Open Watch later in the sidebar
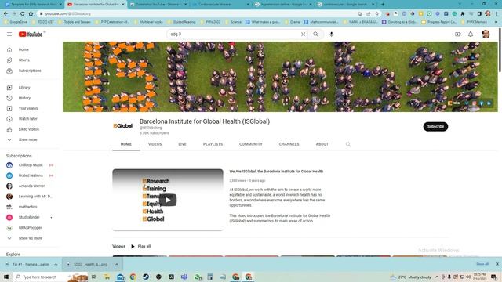This screenshot has height=282, width=502. pos(28,118)
